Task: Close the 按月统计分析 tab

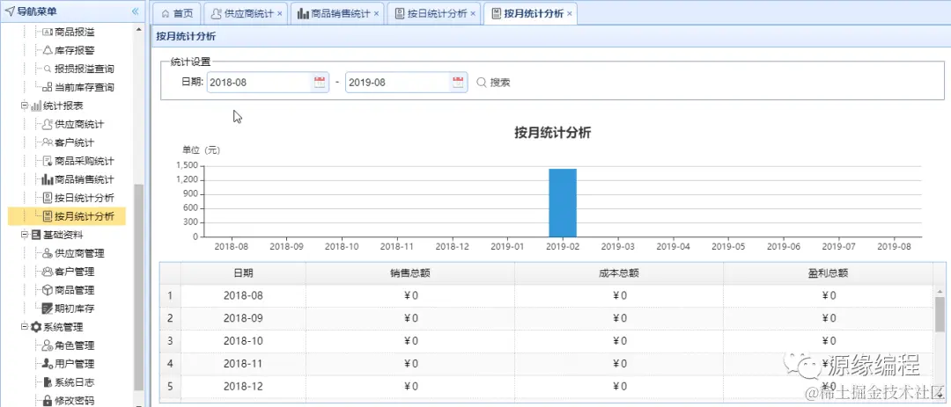Action: [570, 13]
